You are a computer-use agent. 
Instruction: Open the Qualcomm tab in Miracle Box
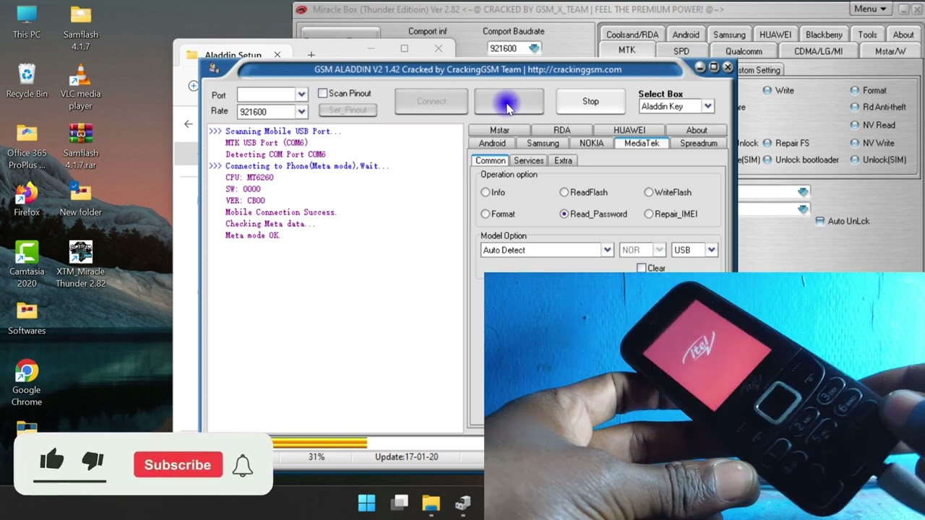pos(744,51)
